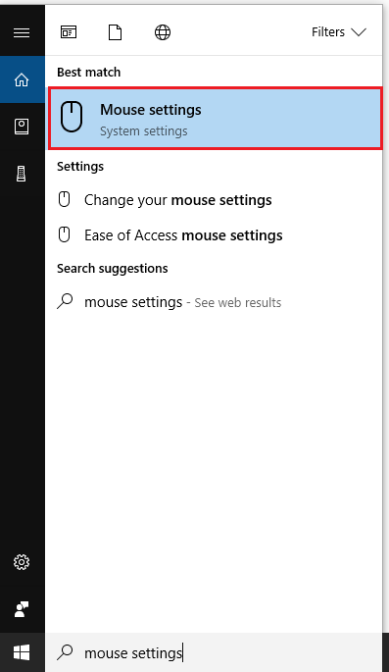
Task: Open Mouse settings best match result
Action: (x=215, y=119)
